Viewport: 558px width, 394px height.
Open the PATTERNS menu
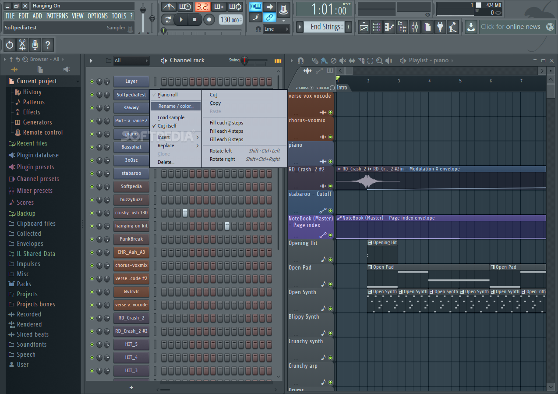(57, 16)
